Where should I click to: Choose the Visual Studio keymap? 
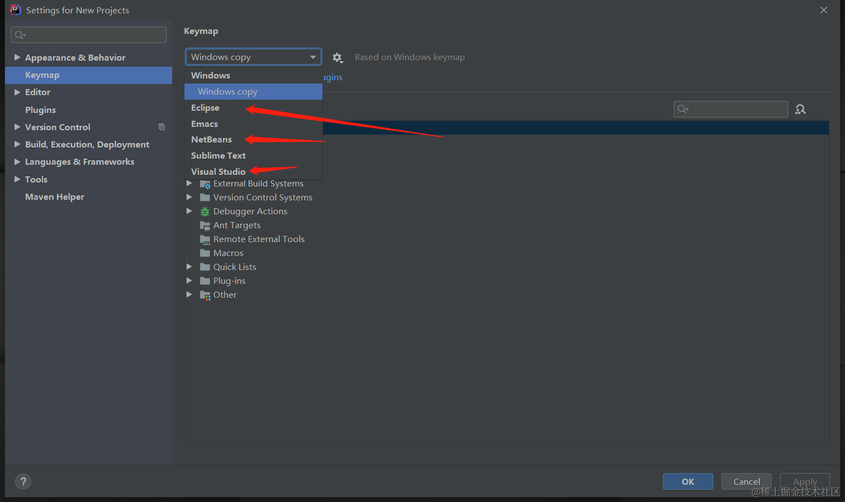click(x=253, y=171)
